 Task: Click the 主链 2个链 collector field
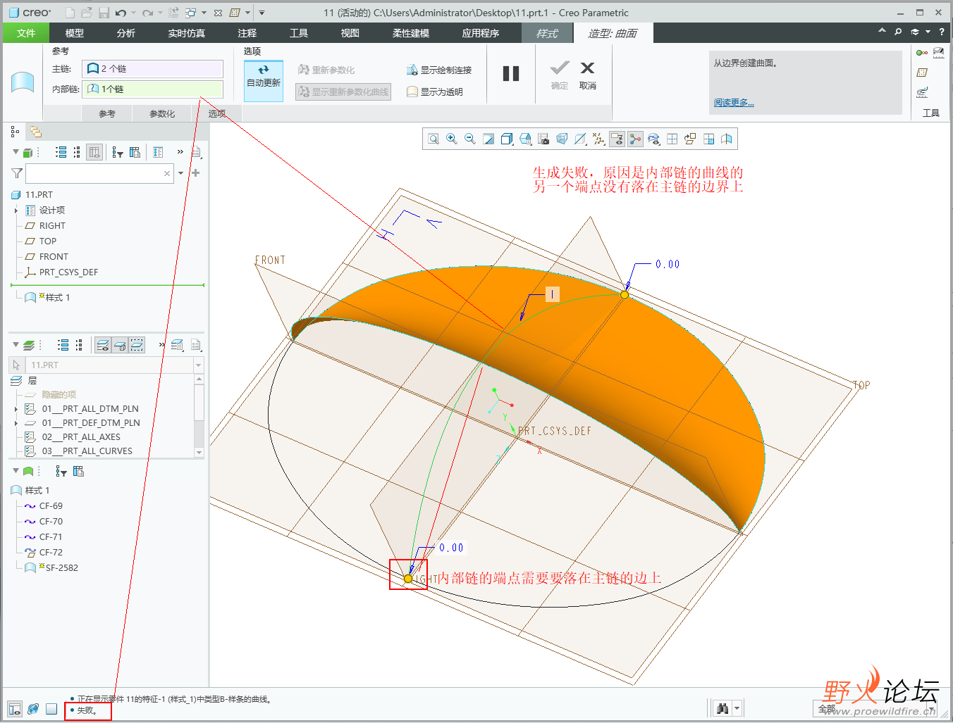tap(153, 68)
